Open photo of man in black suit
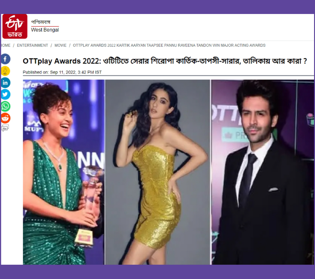This screenshot has width=315, height=279. (262, 172)
